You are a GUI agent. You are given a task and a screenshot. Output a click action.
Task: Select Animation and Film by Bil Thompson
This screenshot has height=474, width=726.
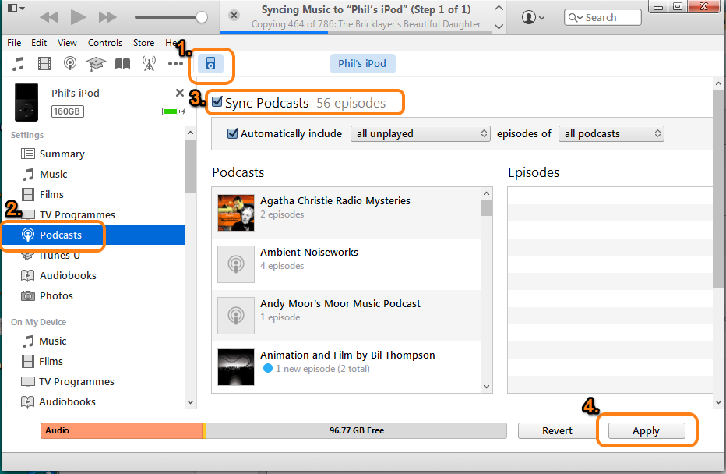[347, 367]
